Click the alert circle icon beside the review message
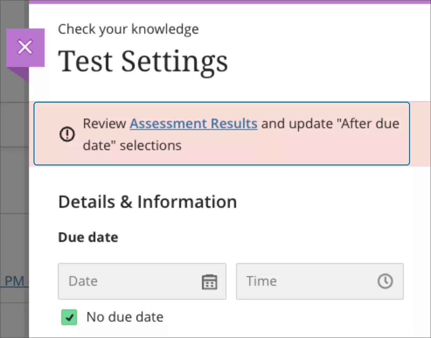The image size is (431, 338). coord(67,134)
